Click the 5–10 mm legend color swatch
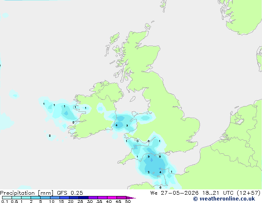Viewport: 262px width, 203px height. [x=45, y=198]
